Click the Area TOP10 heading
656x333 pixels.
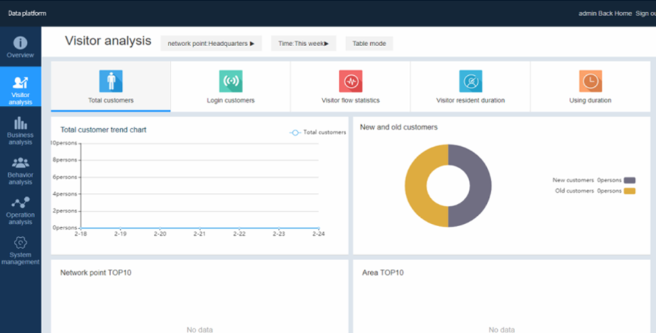pos(383,273)
